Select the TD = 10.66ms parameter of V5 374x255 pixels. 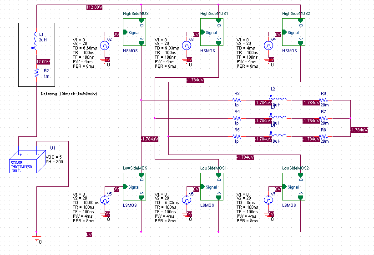click(x=86, y=203)
